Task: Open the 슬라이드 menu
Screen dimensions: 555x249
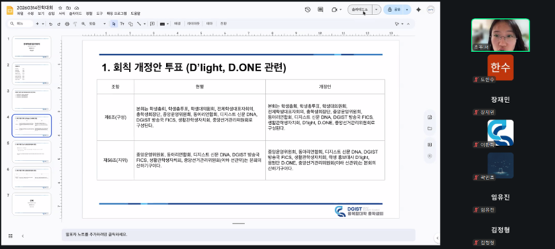Action: pos(75,14)
